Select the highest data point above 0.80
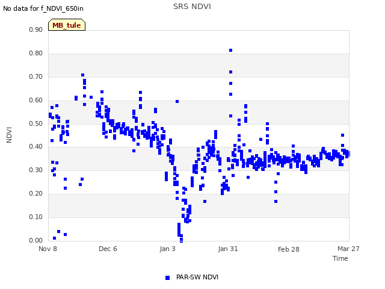 [231, 51]
